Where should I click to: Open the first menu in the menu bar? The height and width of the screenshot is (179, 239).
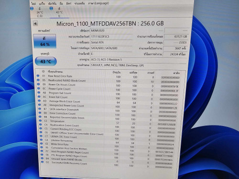[x=33, y=3]
